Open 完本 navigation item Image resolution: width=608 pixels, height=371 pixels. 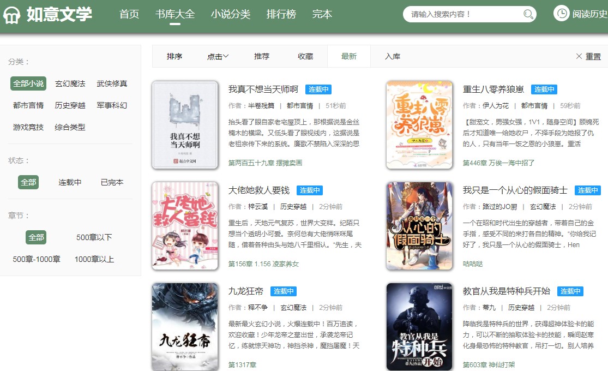click(322, 14)
